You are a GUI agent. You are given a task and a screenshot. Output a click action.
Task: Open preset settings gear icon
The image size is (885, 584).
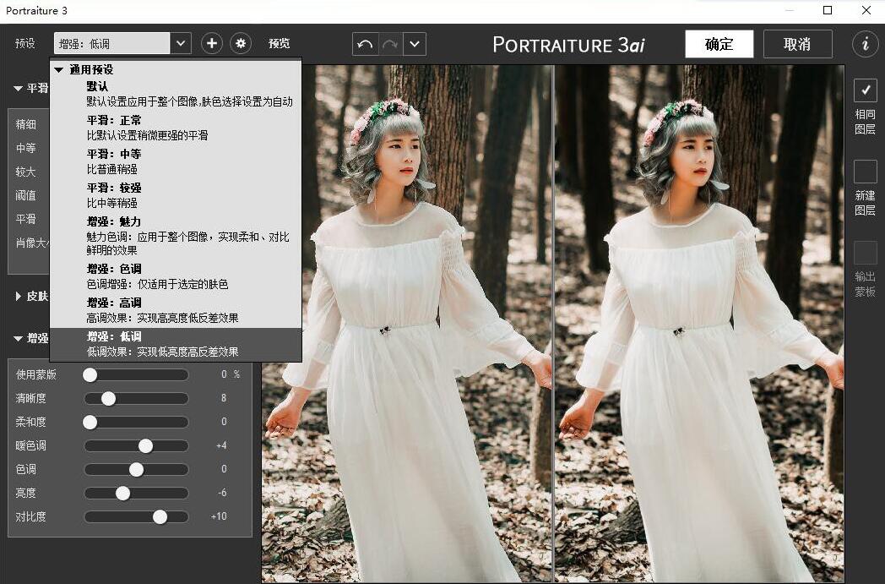241,43
